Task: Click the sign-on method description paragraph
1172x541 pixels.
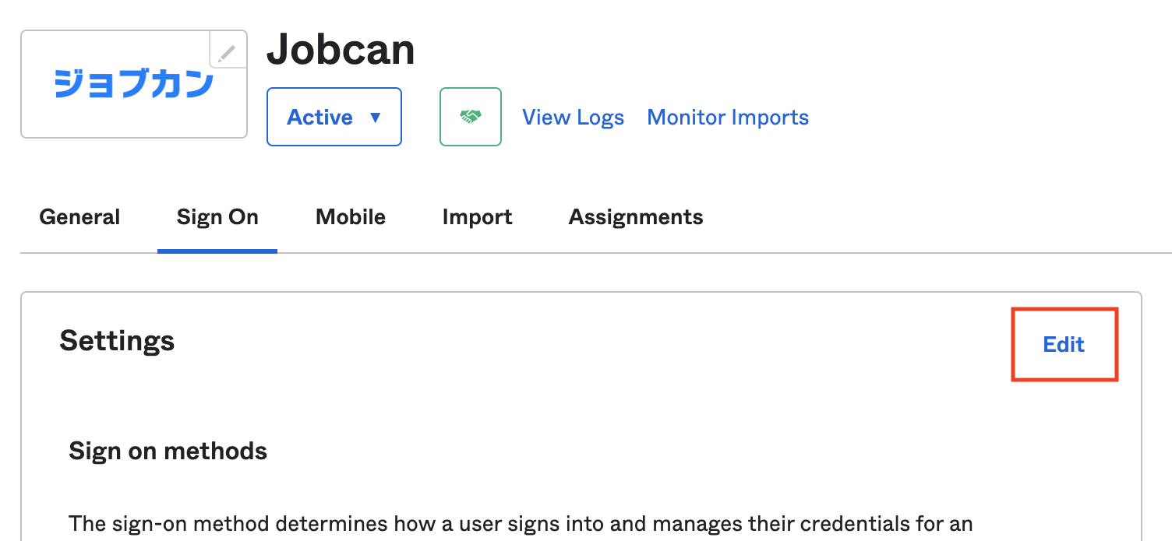Action: click(521, 523)
